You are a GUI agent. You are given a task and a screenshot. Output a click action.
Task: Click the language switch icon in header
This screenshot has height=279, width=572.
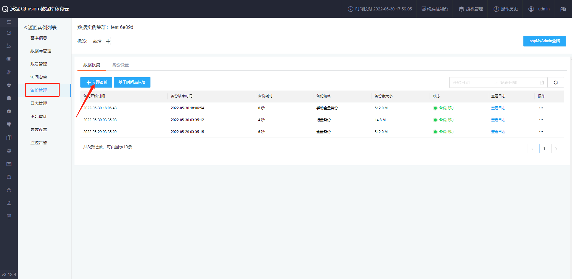click(563, 9)
